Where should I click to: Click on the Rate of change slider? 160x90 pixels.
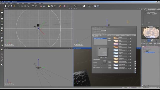104,68
